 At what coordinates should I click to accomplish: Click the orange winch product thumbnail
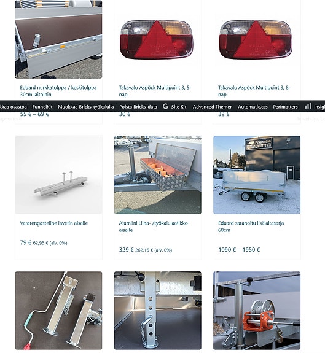pos(257,311)
